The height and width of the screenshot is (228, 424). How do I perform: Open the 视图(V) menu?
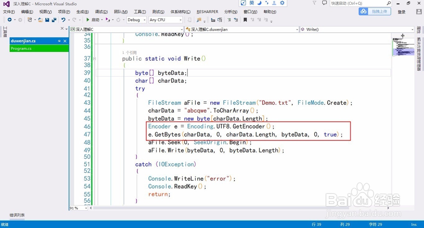[x=45, y=12]
